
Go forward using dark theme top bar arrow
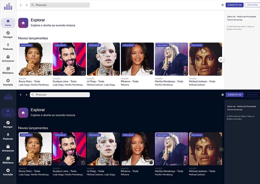tap(27, 95)
